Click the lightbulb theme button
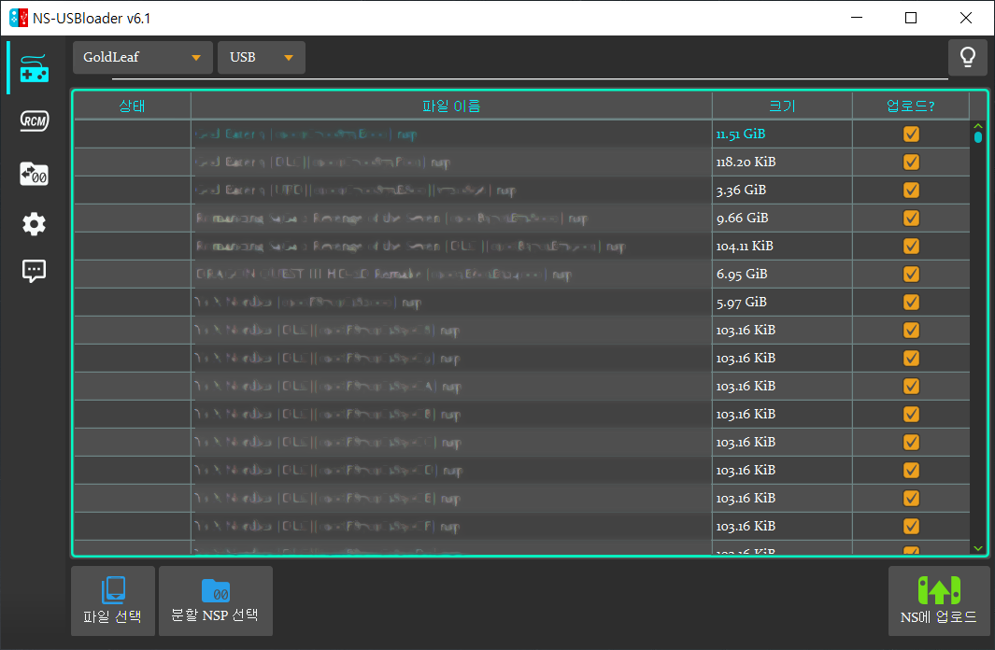The image size is (995, 650). (x=968, y=58)
